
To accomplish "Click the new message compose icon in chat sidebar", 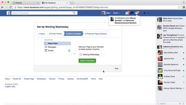I will point(184,104).
